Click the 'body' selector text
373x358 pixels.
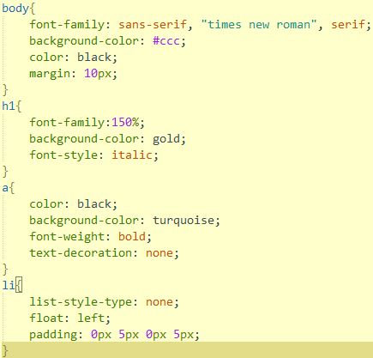[15, 9]
